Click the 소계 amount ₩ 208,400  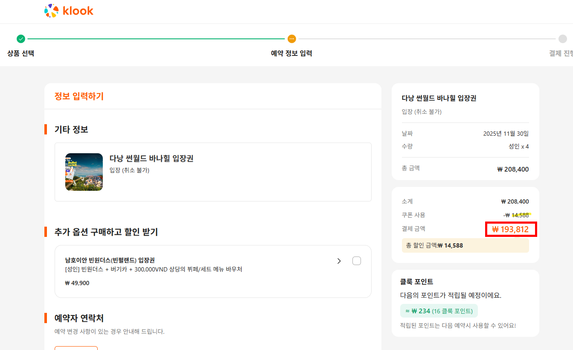coord(515,201)
